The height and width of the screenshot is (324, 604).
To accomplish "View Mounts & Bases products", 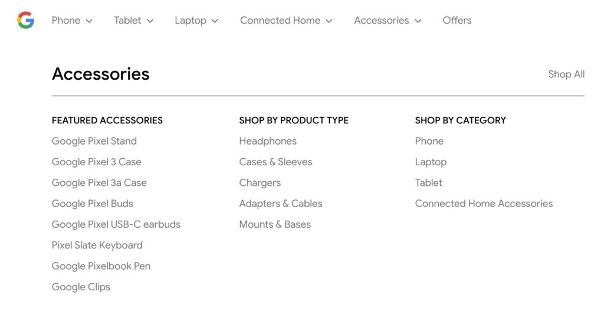I will pos(275,224).
